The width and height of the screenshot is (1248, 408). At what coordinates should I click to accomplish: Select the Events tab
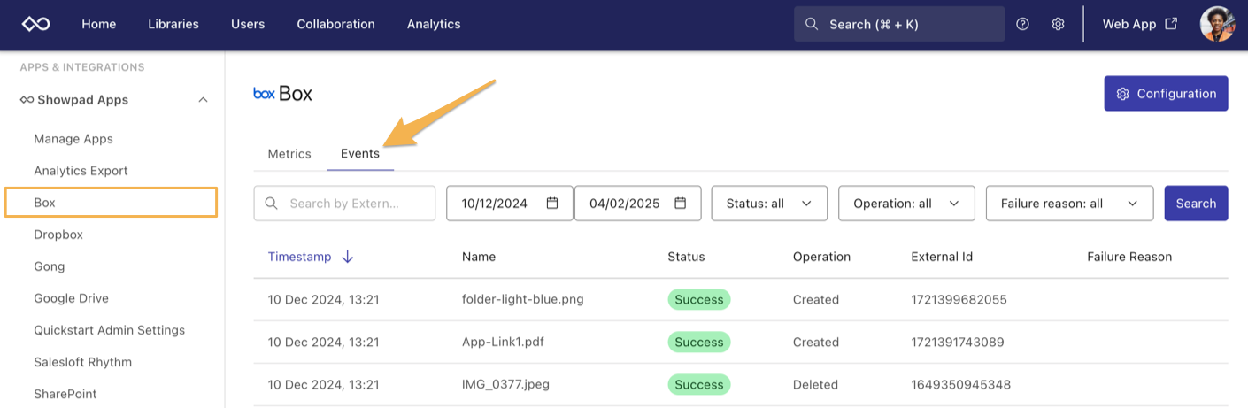[x=360, y=153]
